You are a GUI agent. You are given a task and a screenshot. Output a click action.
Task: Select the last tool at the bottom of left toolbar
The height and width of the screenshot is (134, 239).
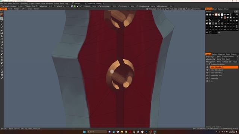tap(1, 78)
